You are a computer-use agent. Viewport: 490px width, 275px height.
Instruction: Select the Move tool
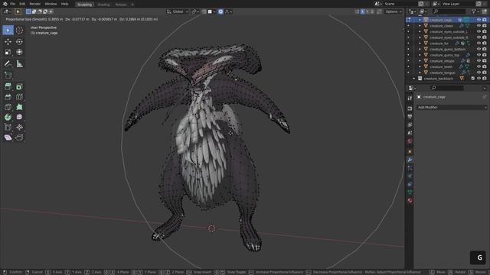(x=8, y=42)
